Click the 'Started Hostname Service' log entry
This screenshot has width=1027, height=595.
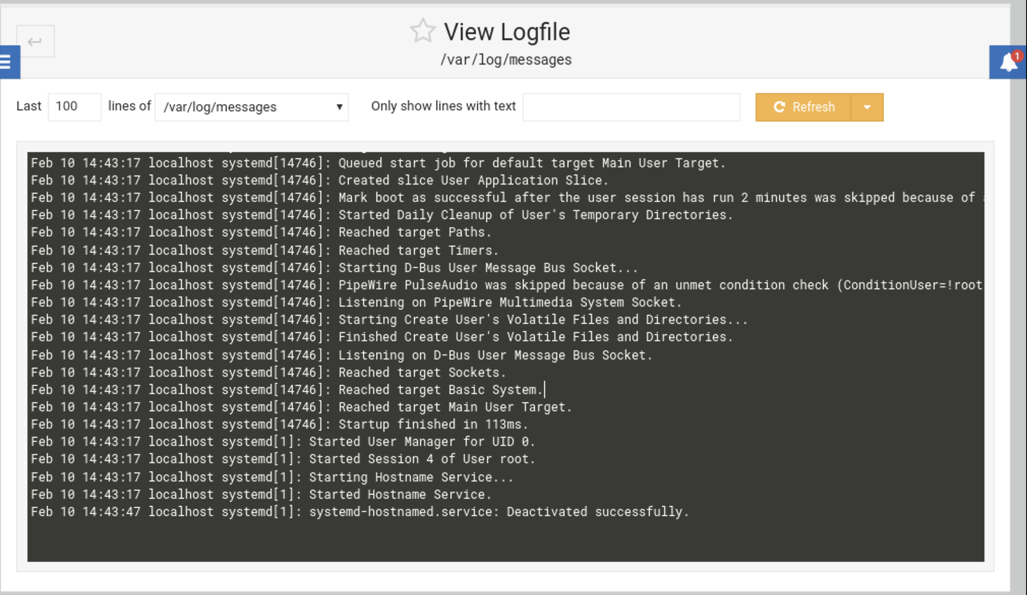point(399,494)
